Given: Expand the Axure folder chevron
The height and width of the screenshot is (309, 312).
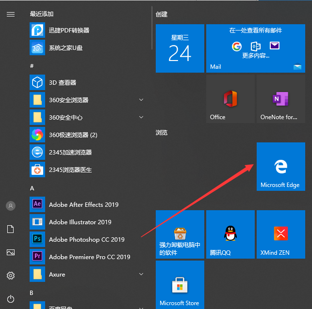Looking at the screenshot, I should click(141, 274).
